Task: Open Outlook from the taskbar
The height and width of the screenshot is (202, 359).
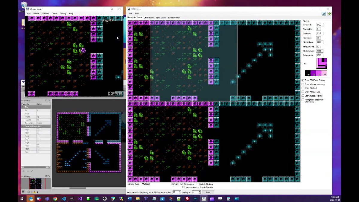Action: point(31,198)
